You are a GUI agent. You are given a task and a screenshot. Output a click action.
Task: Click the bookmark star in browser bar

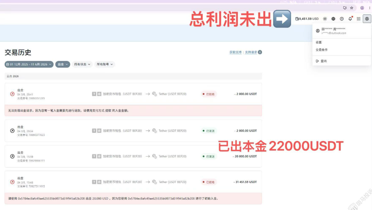tap(352, 8)
